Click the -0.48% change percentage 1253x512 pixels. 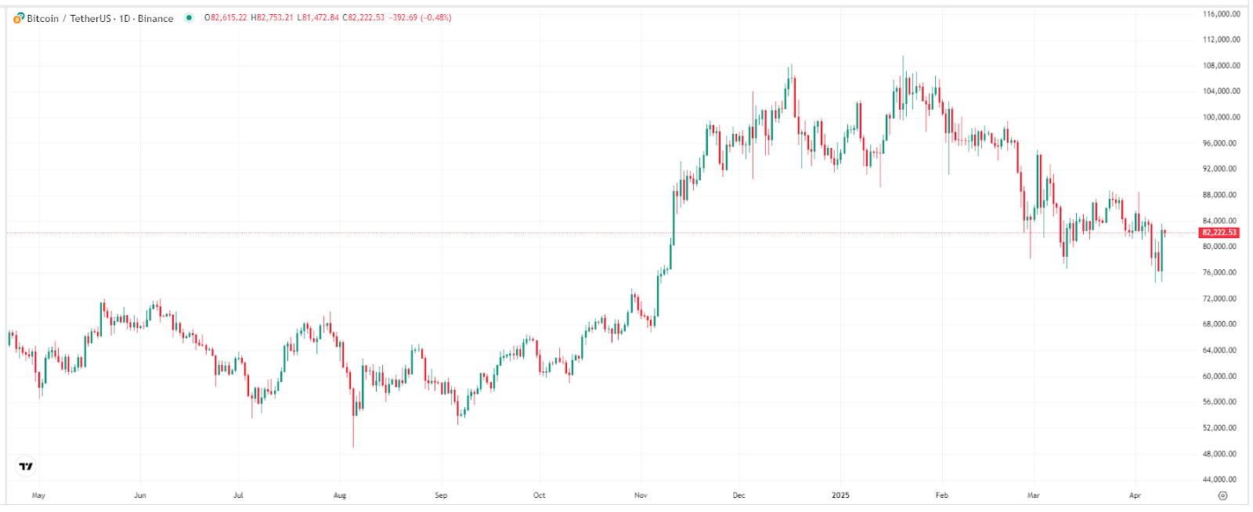click(435, 17)
